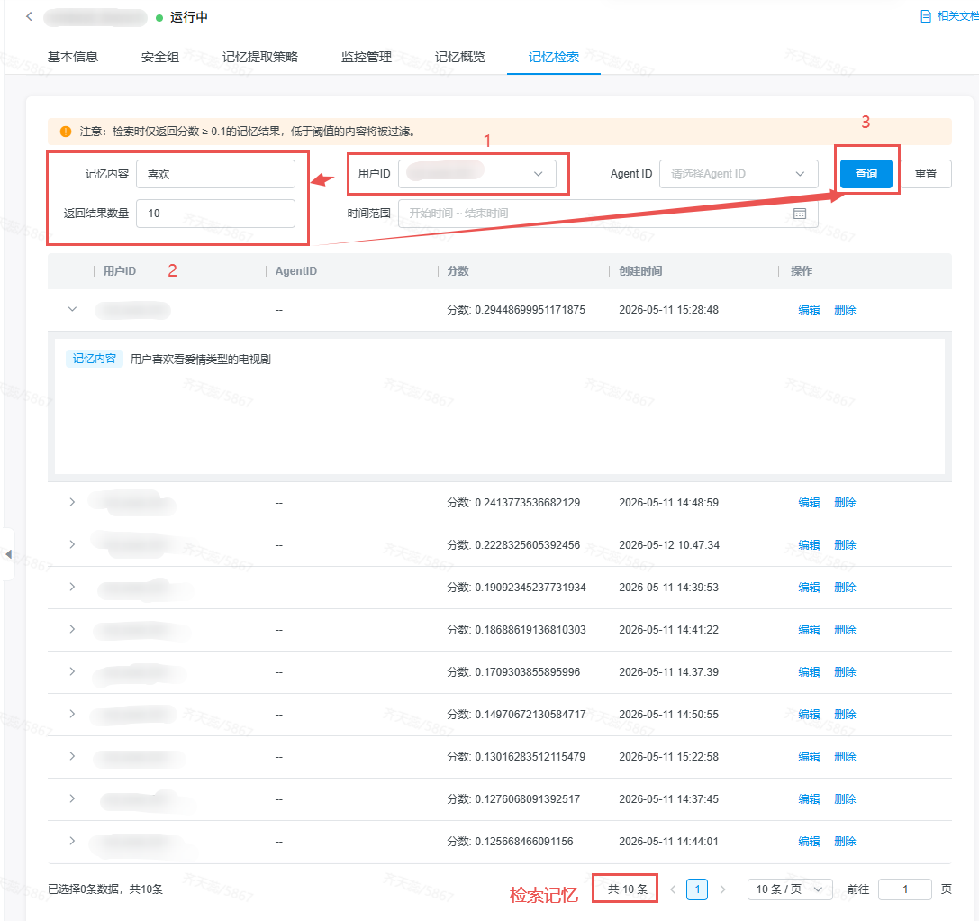
Task: Edit the memory created 2026-05-11 14:41:22
Action: 809,630
